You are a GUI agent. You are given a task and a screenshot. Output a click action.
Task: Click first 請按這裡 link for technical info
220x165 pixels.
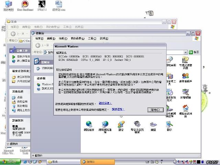click(x=105, y=103)
